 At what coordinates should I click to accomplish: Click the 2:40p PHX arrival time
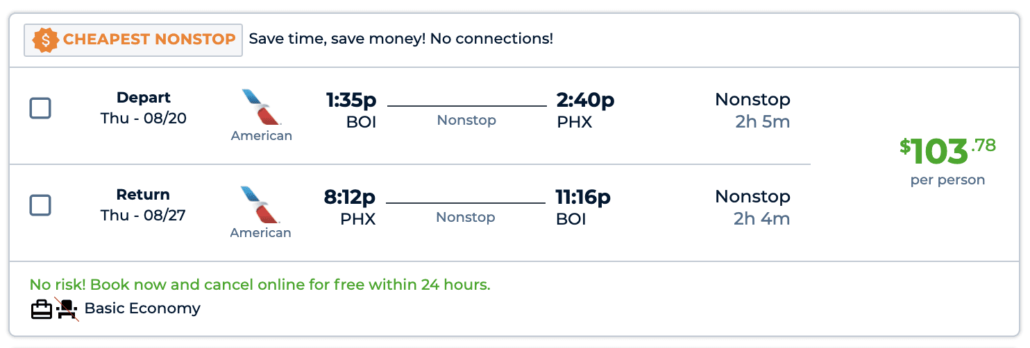585,111
